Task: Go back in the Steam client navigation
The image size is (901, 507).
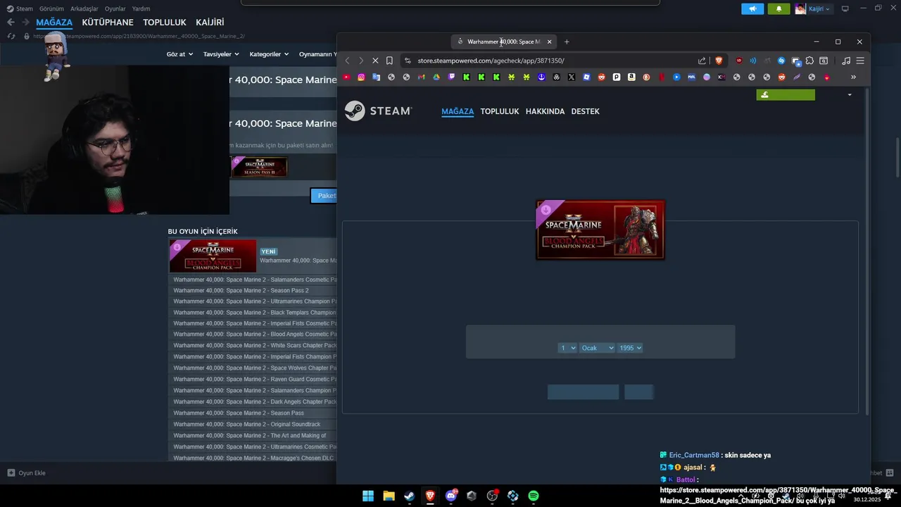Action: click(11, 23)
